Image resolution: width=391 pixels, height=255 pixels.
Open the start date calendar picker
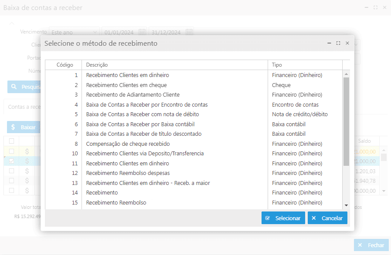tap(142, 32)
